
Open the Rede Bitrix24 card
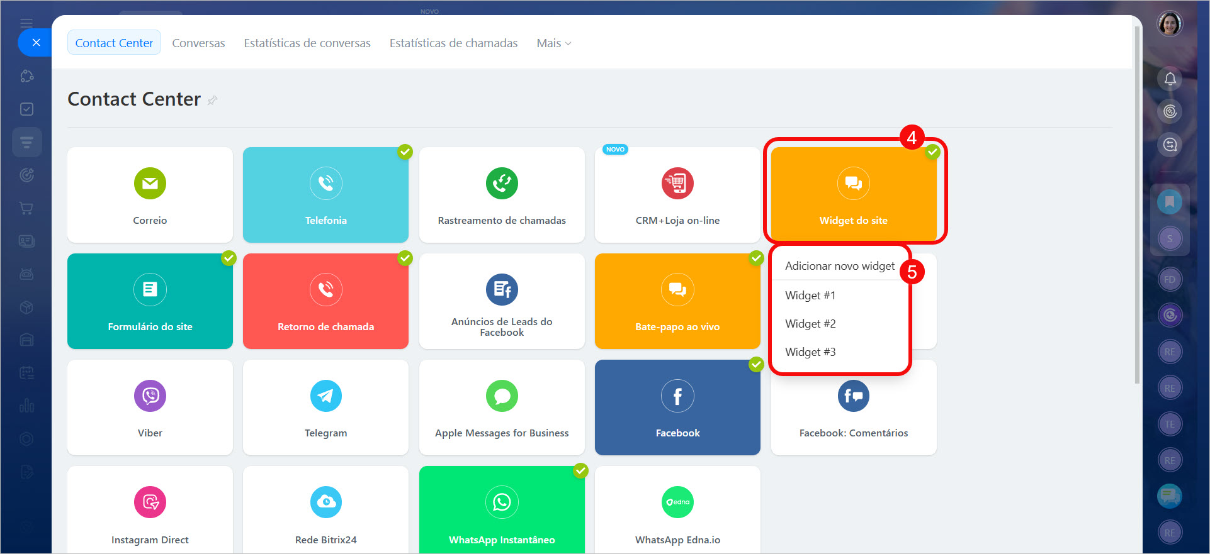pyautogui.click(x=325, y=510)
